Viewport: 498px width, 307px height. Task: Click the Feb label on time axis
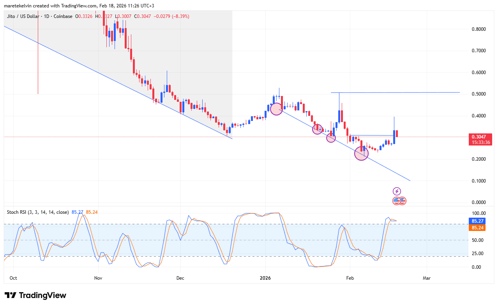(x=350, y=278)
